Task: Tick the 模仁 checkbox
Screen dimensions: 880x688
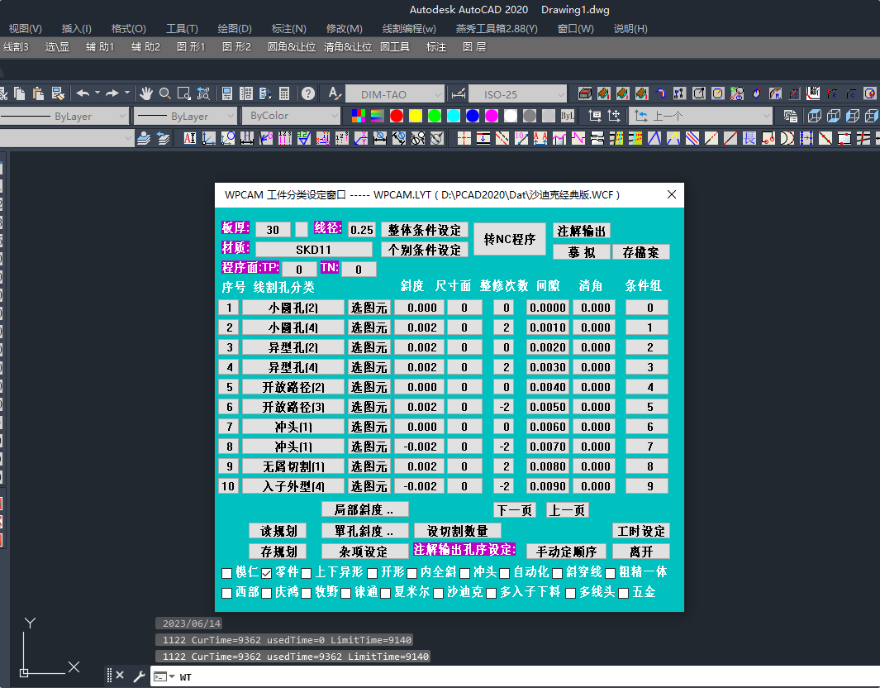Action: point(226,573)
